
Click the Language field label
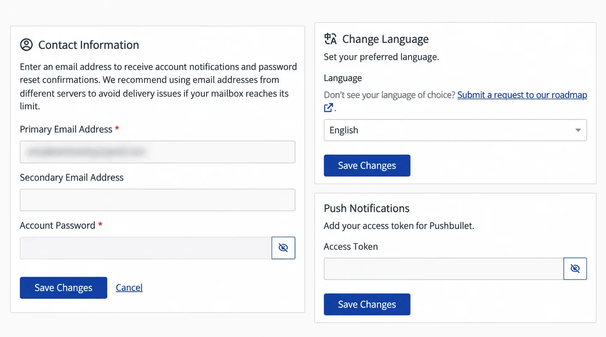[x=343, y=78]
